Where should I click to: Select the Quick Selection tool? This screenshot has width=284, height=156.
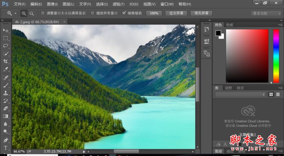[6, 54]
